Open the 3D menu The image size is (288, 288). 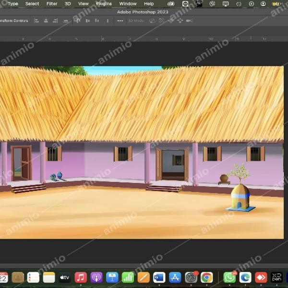[68, 4]
